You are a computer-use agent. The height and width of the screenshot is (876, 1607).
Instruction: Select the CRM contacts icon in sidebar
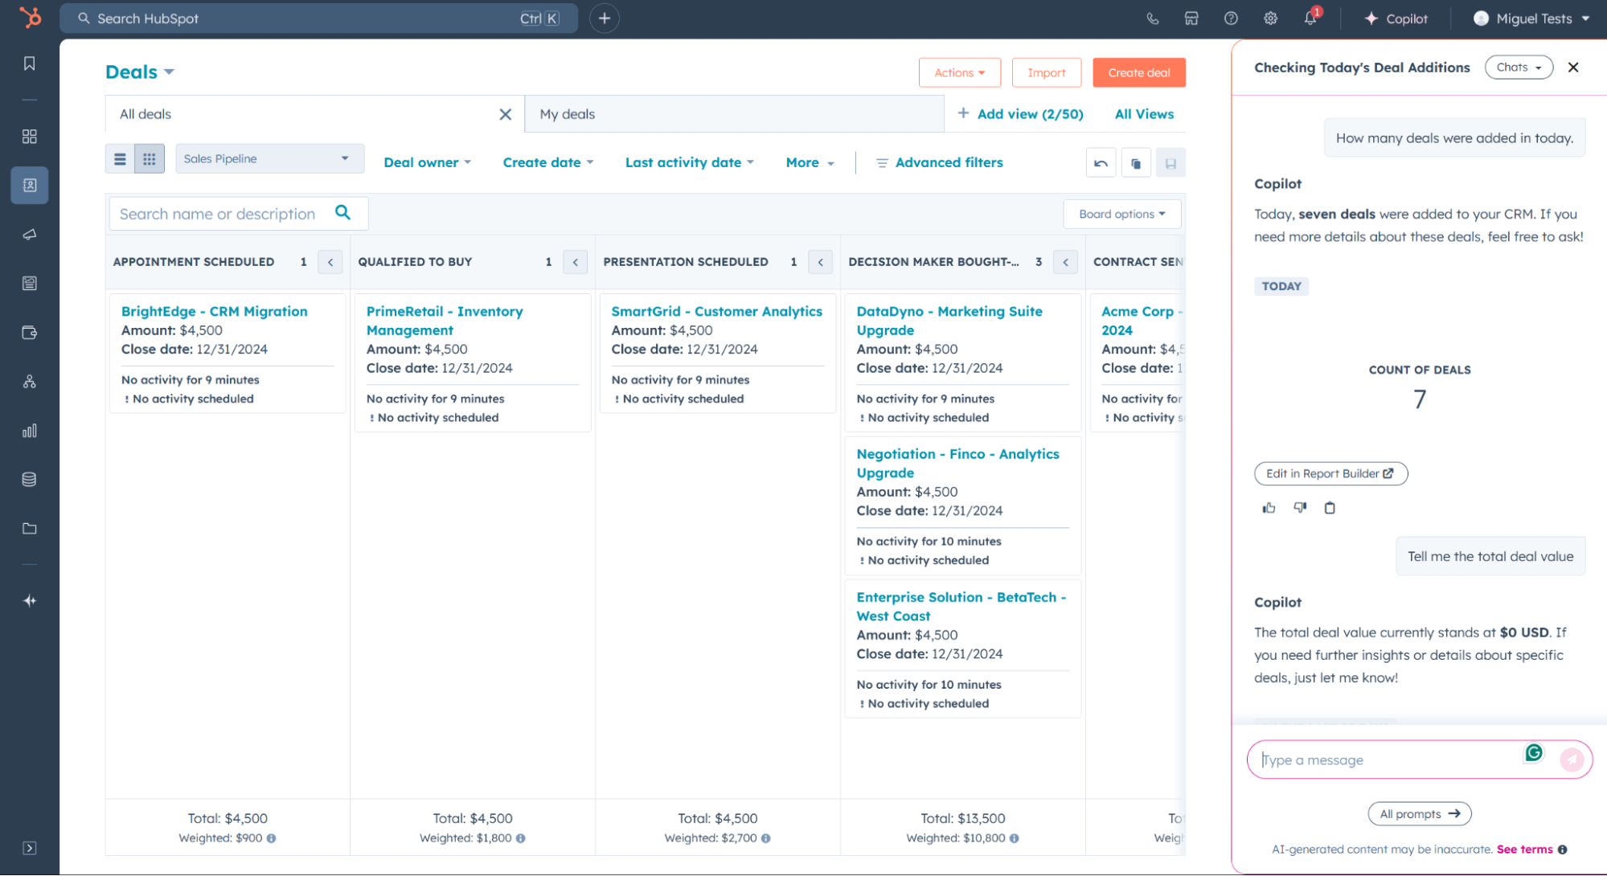(30, 185)
